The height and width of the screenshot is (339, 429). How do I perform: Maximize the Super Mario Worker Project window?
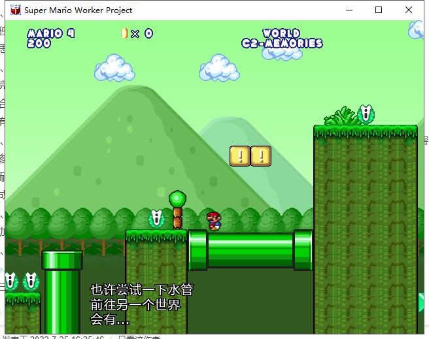[379, 10]
